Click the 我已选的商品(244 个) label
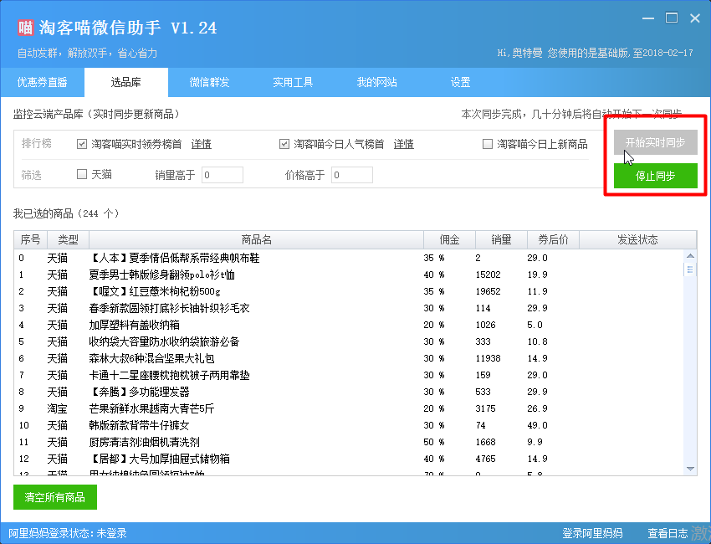711x544 pixels. pos(66,213)
